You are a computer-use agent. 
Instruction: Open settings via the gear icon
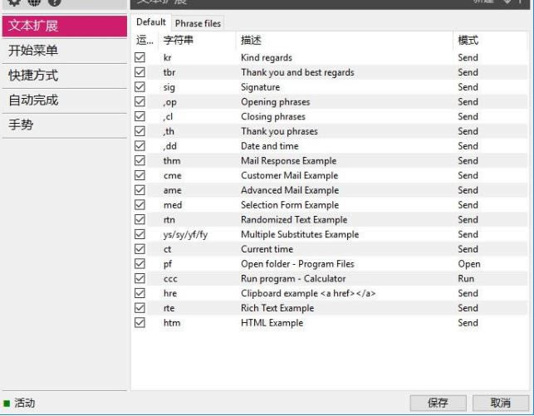[x=13, y=2]
